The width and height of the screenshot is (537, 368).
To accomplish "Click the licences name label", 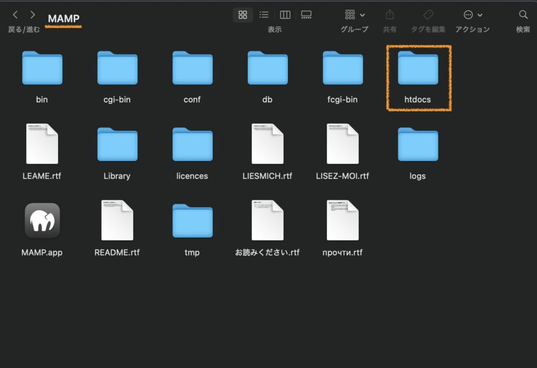I will 192,176.
